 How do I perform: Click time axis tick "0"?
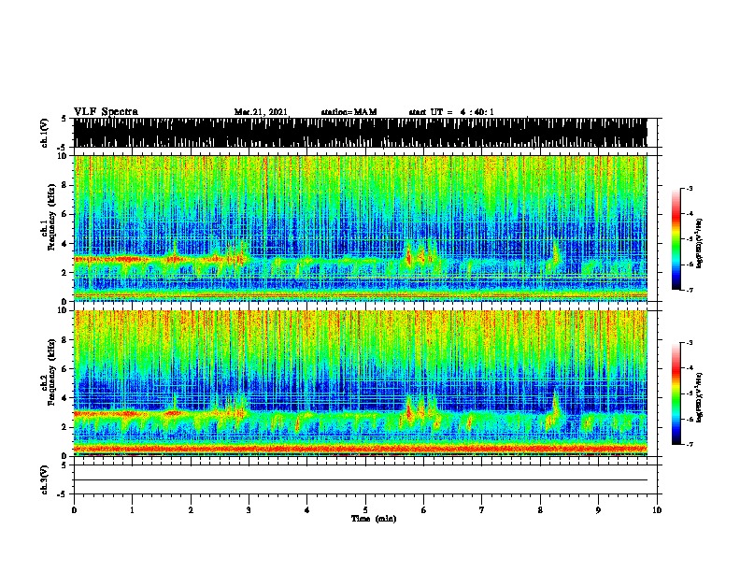click(x=74, y=510)
